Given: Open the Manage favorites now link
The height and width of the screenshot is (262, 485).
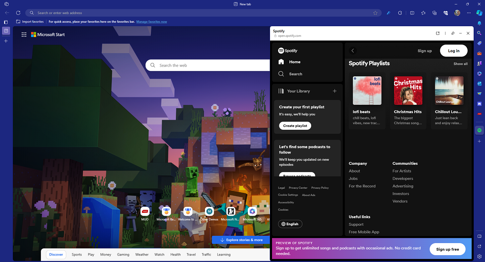Looking at the screenshot, I should [152, 21].
